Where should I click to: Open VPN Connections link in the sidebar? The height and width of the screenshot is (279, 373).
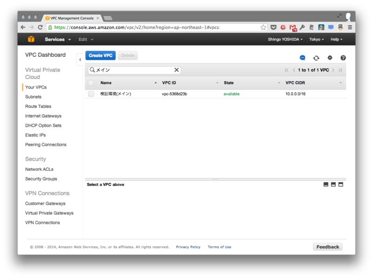click(x=42, y=223)
